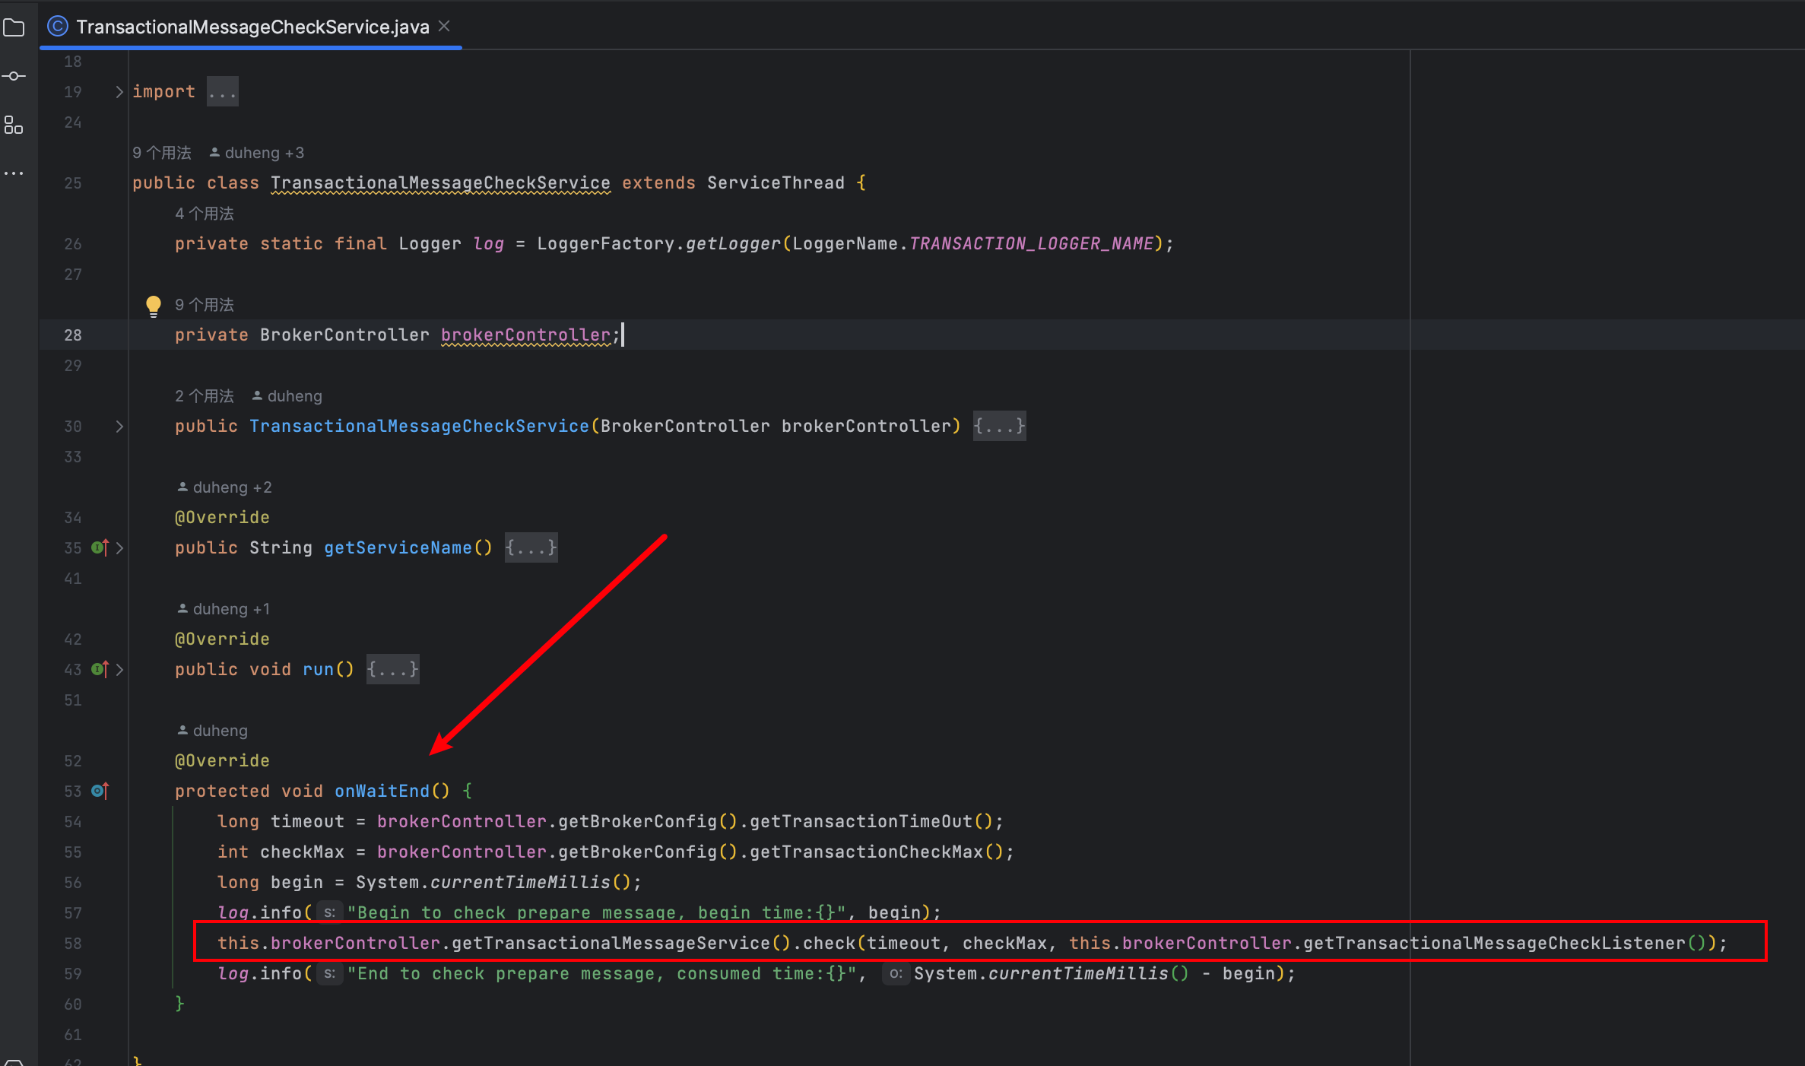Close the TransactionalMessageCheckService.java tab
The height and width of the screenshot is (1066, 1805).
coord(445,26)
